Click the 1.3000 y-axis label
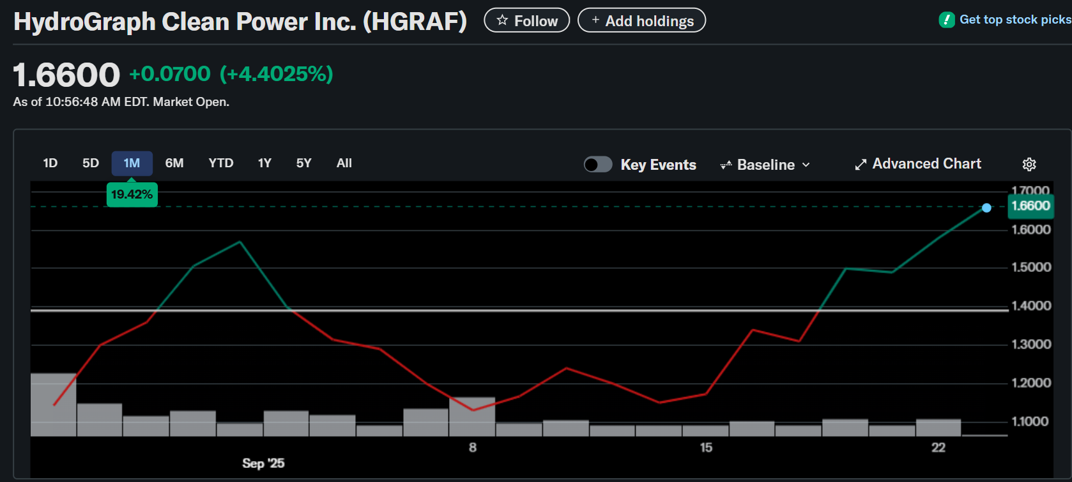 1031,344
